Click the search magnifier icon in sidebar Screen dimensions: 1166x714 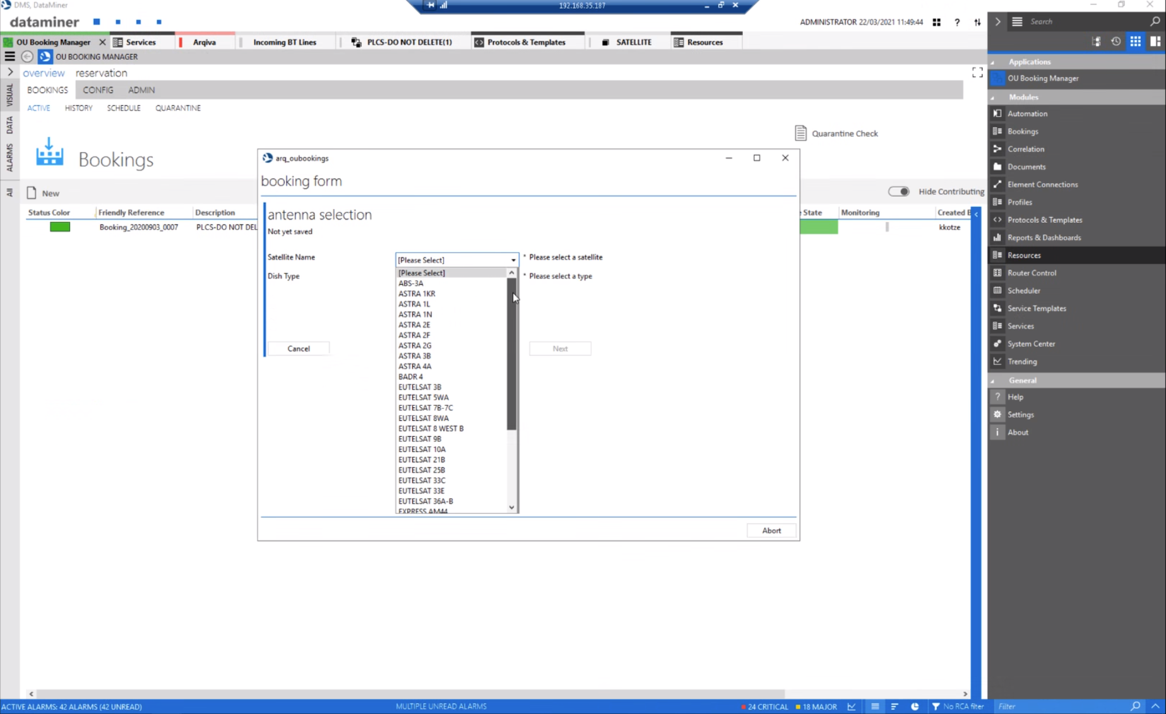tap(1155, 21)
